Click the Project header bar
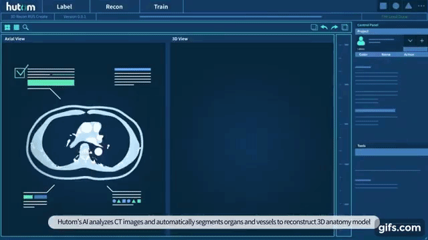Screen dimensions: 428x240 coord(391,31)
